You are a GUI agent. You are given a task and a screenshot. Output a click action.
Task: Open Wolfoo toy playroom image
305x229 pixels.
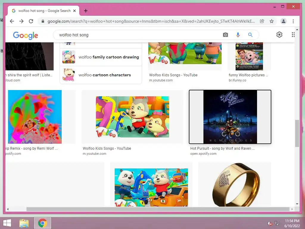click(133, 117)
